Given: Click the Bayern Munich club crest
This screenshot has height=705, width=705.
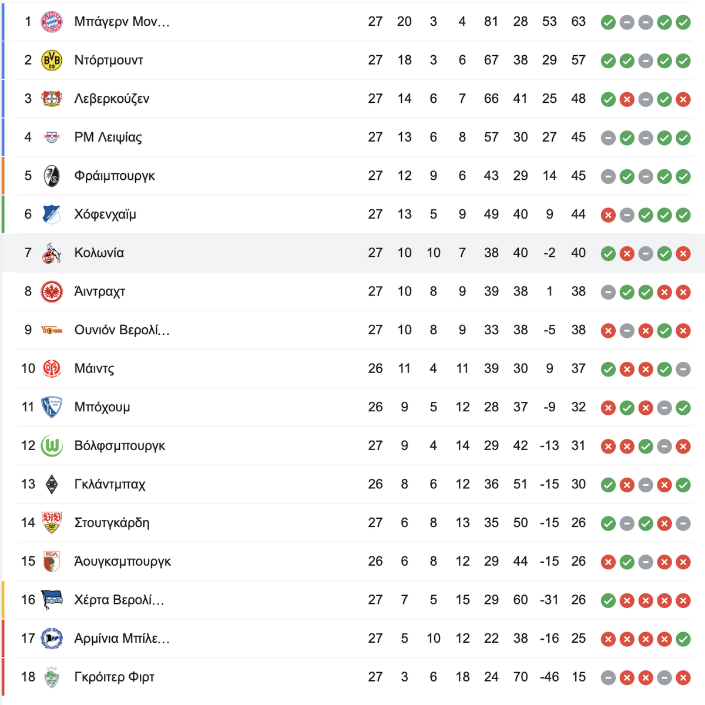Looking at the screenshot, I should coord(52,22).
